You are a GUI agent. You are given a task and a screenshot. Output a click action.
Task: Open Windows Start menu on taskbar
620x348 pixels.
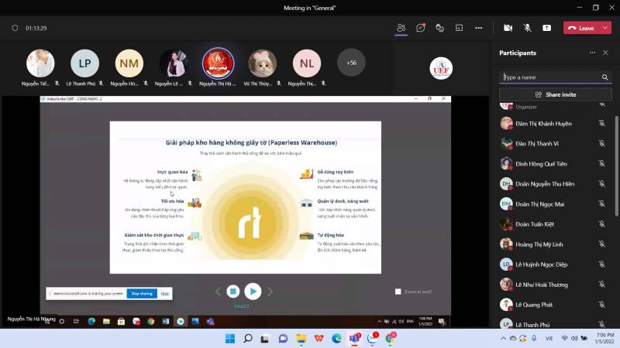[229, 338]
